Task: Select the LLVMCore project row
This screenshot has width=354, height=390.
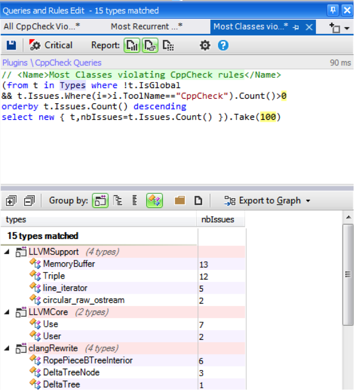Action: click(x=123, y=312)
